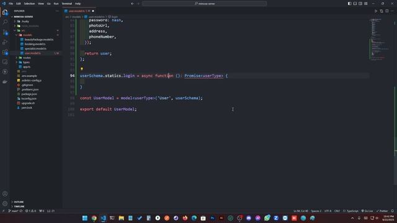Open the Docker whale icon view
The image size is (397, 223).
click(5, 82)
